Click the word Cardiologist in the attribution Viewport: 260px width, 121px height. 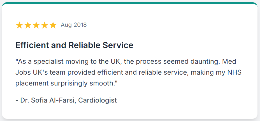[97, 100]
